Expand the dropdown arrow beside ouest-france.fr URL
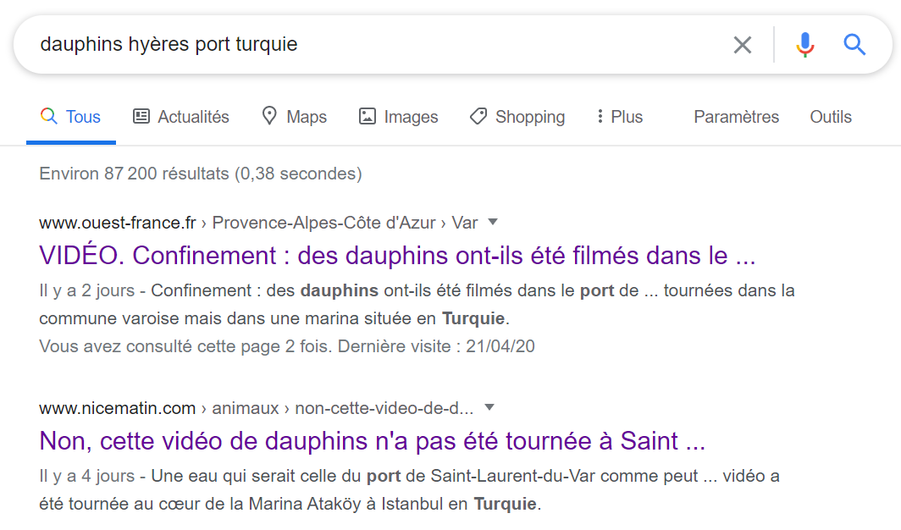The height and width of the screenshot is (530, 901). [x=493, y=222]
